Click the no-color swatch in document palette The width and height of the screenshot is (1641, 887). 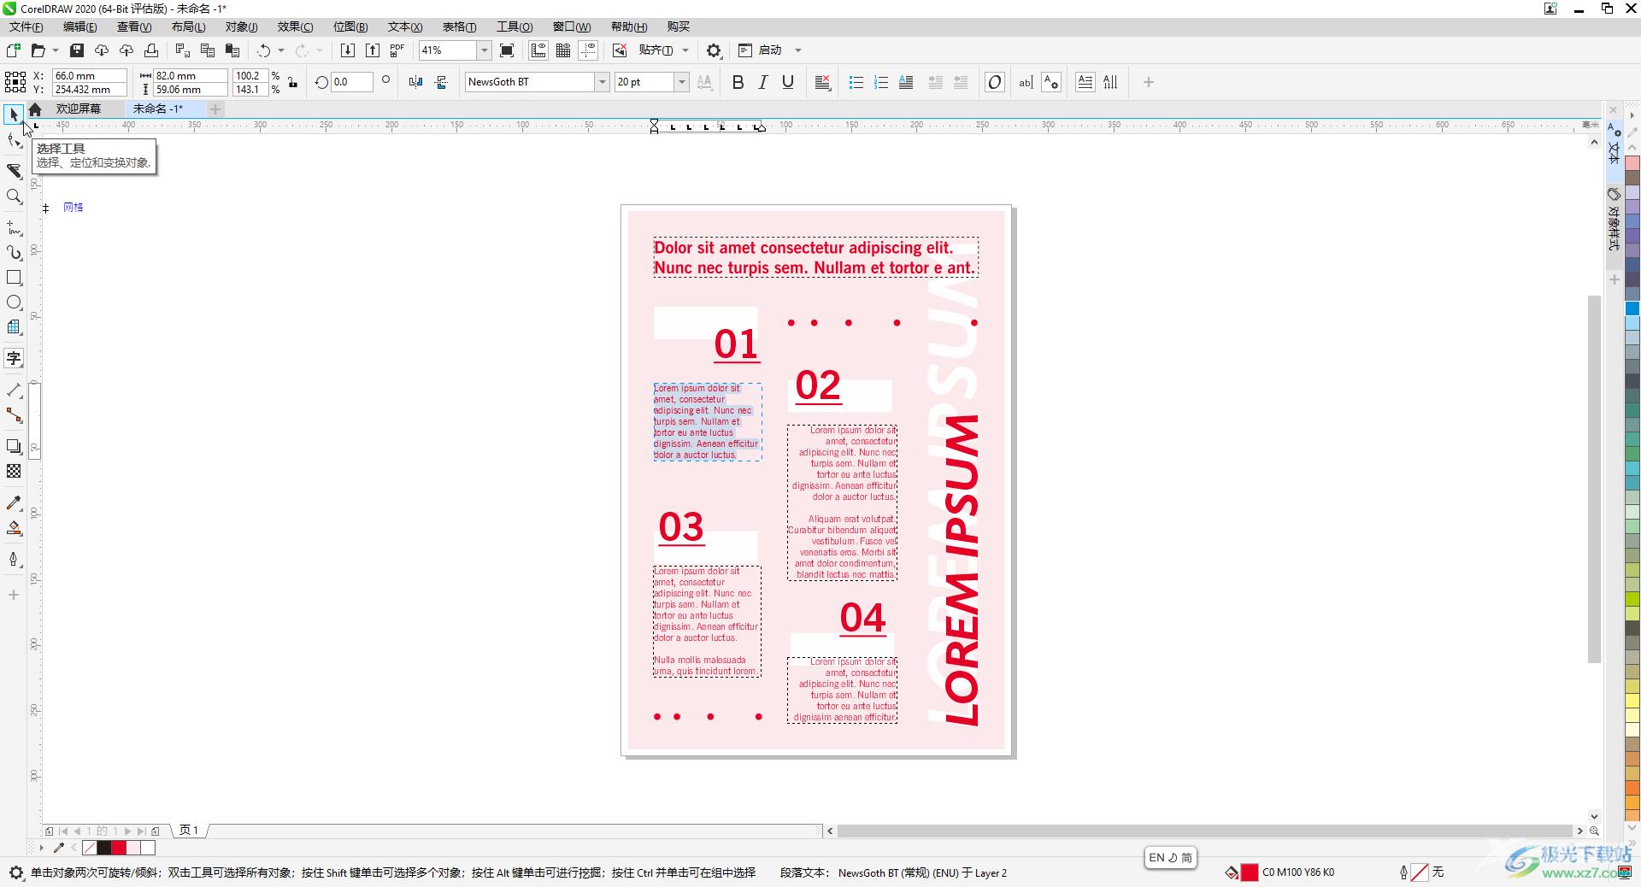click(90, 848)
